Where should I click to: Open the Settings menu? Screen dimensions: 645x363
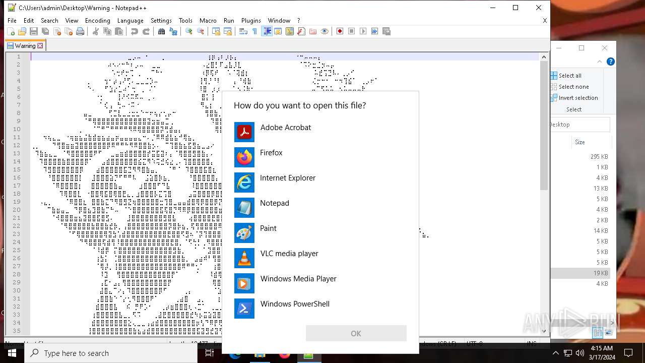point(161,21)
